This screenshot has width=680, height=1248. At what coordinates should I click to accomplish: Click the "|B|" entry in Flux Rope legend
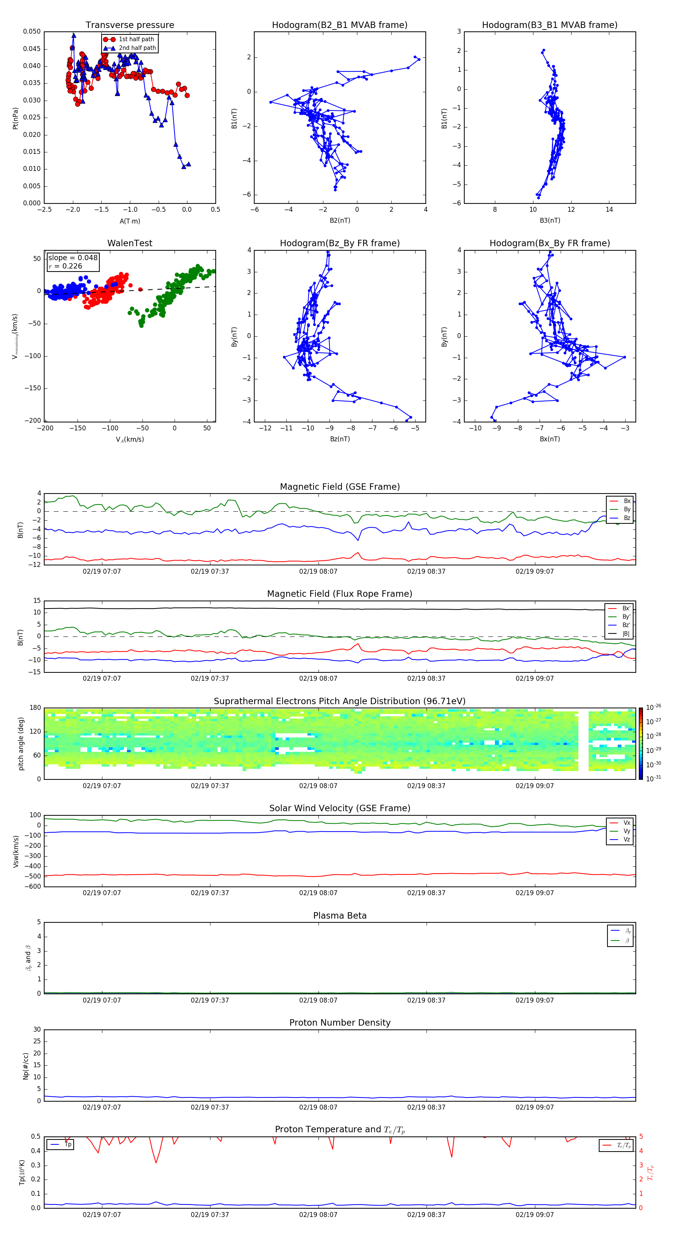point(619,634)
